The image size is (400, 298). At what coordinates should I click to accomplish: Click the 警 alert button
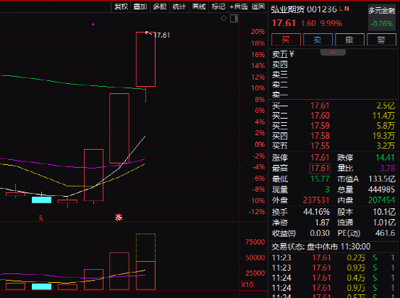381,40
